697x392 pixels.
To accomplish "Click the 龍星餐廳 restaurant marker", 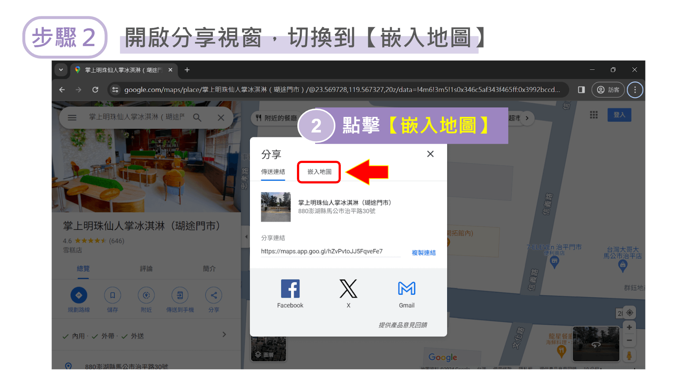I will (x=562, y=351).
